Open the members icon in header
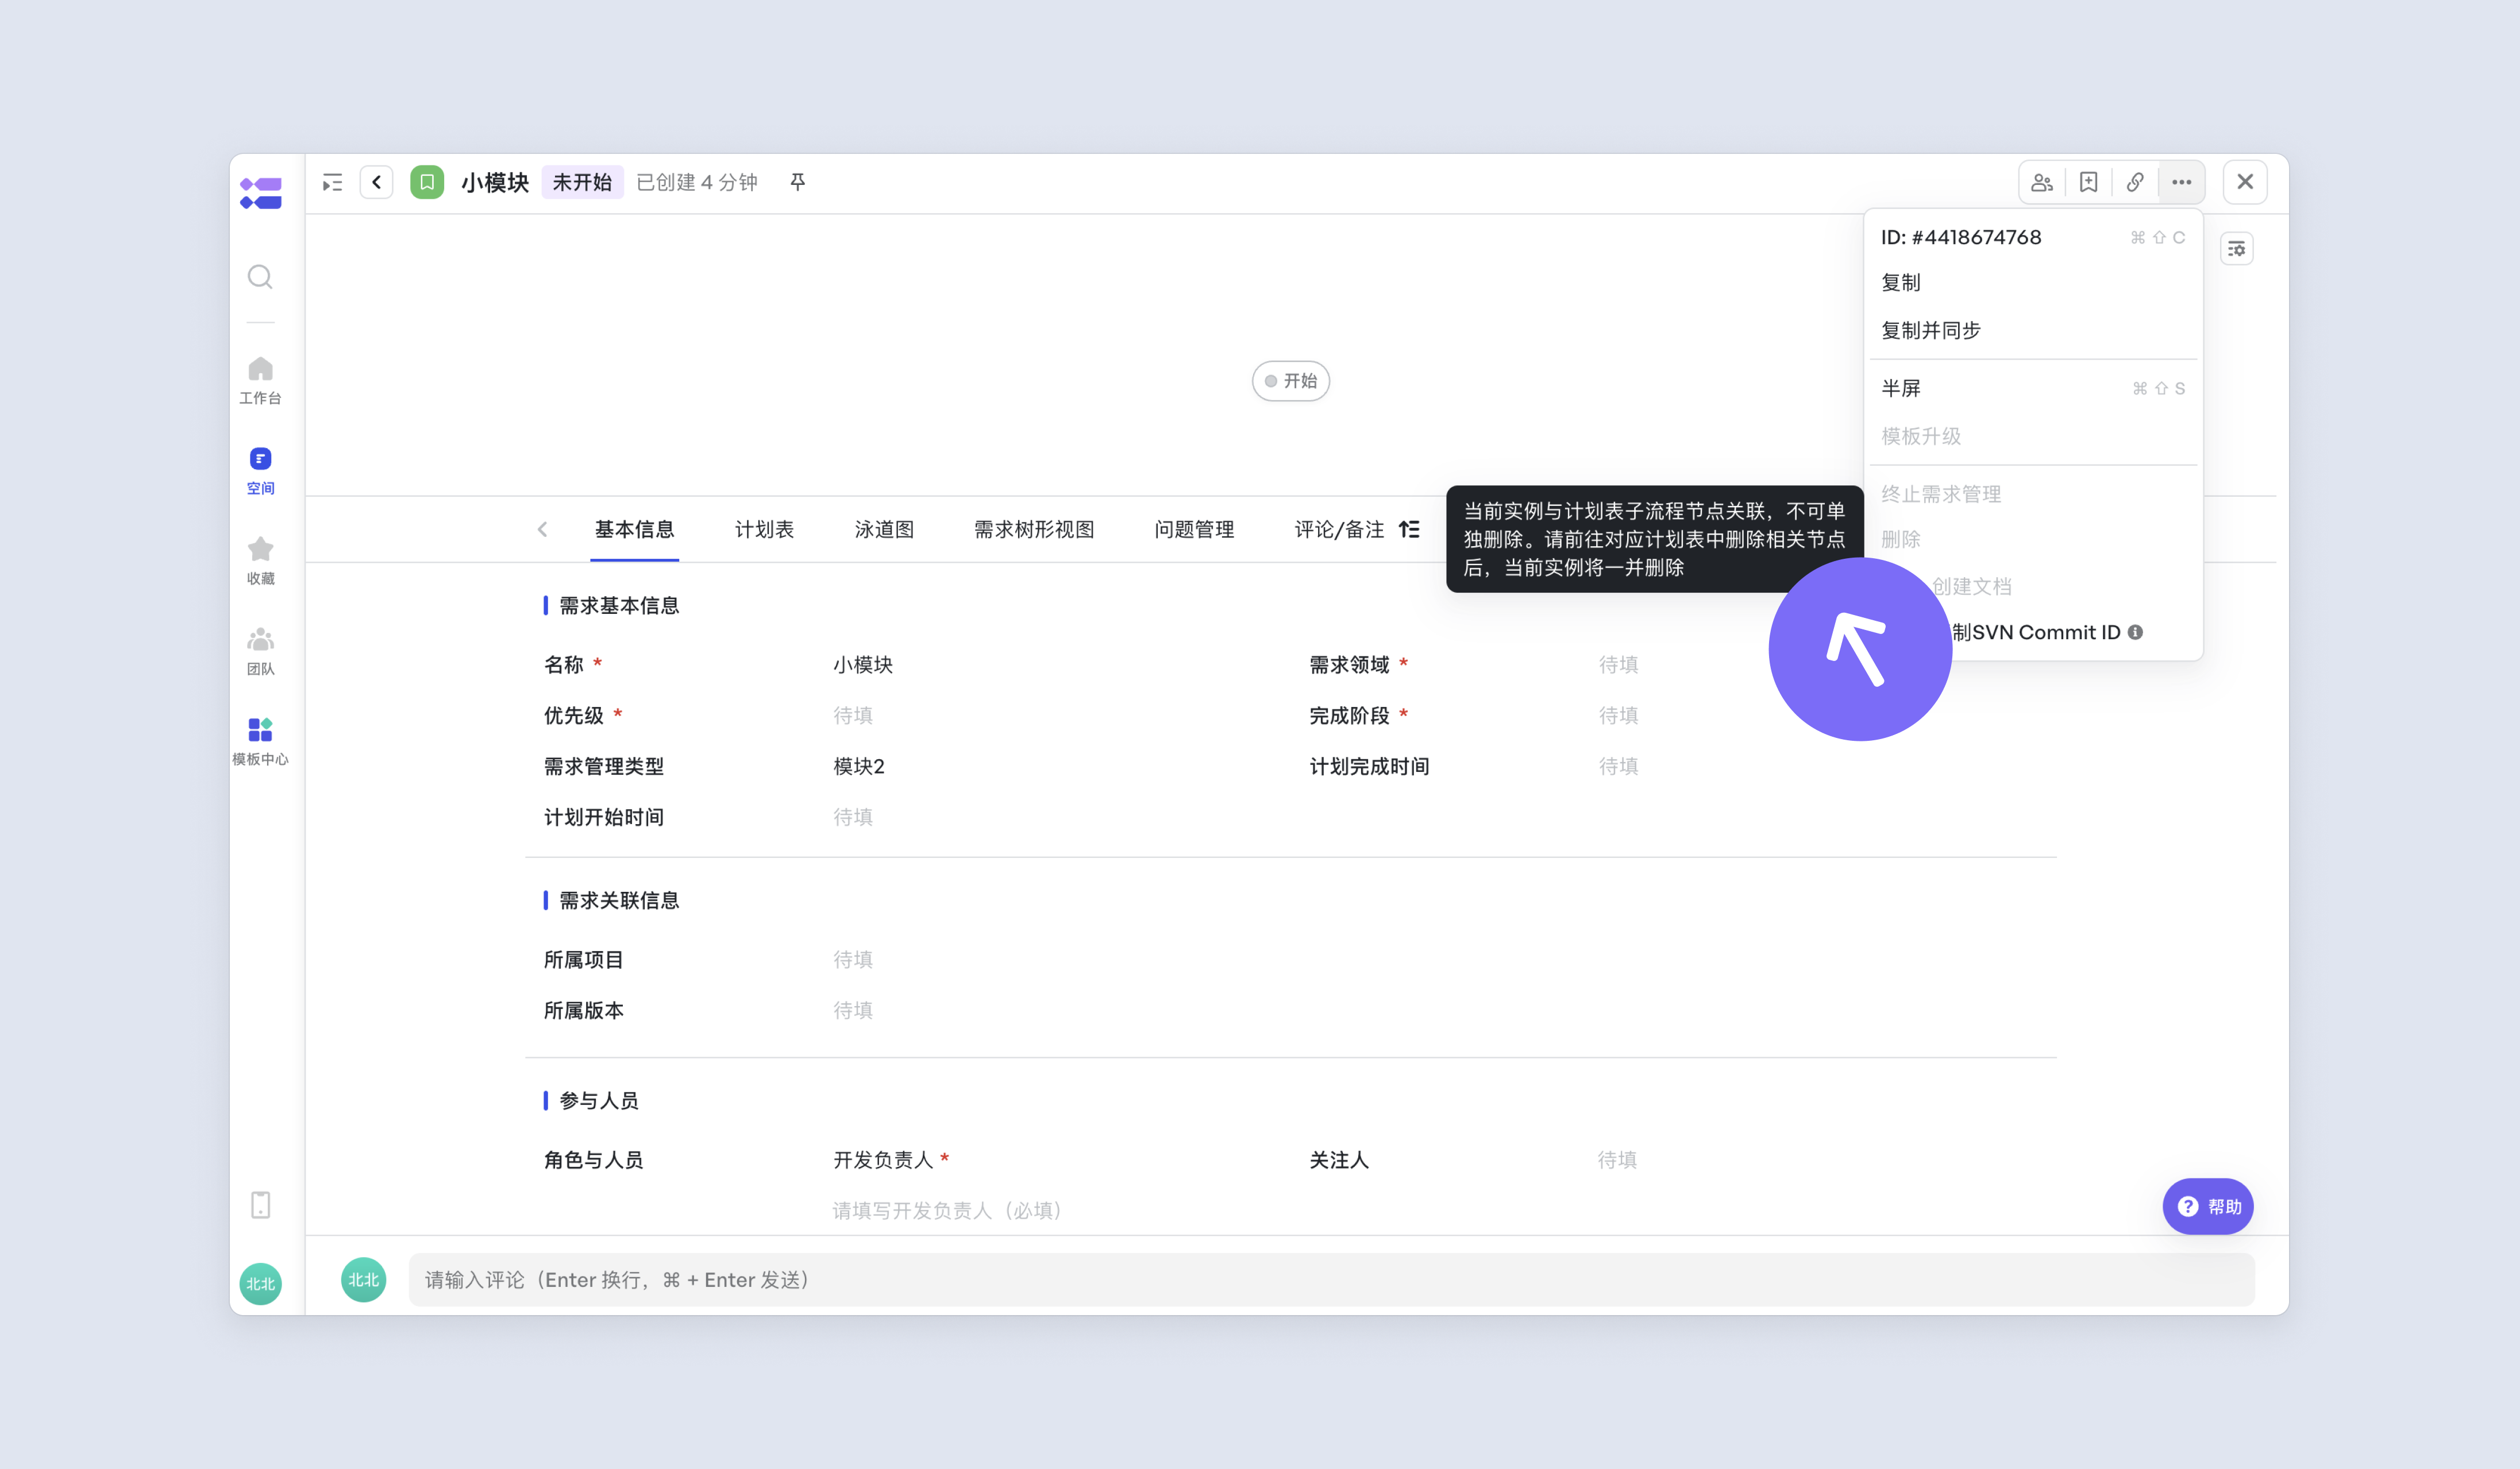This screenshot has height=1469, width=2520. coord(2042,182)
